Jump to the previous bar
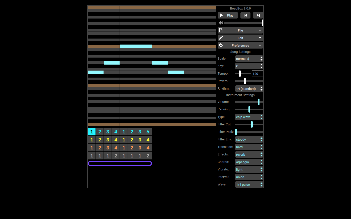The height and width of the screenshot is (219, 351). coord(245,15)
